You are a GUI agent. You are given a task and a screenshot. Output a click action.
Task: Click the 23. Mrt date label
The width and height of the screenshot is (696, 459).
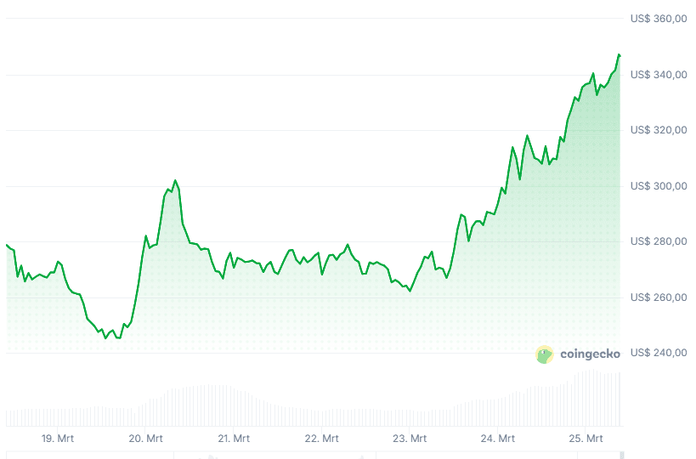pos(410,439)
